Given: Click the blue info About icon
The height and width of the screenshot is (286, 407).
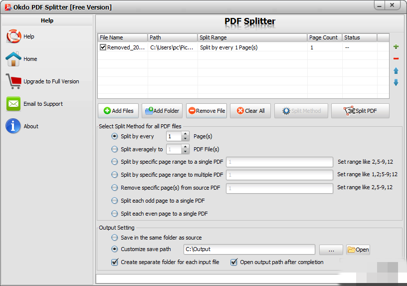Looking at the screenshot, I should [x=13, y=126].
